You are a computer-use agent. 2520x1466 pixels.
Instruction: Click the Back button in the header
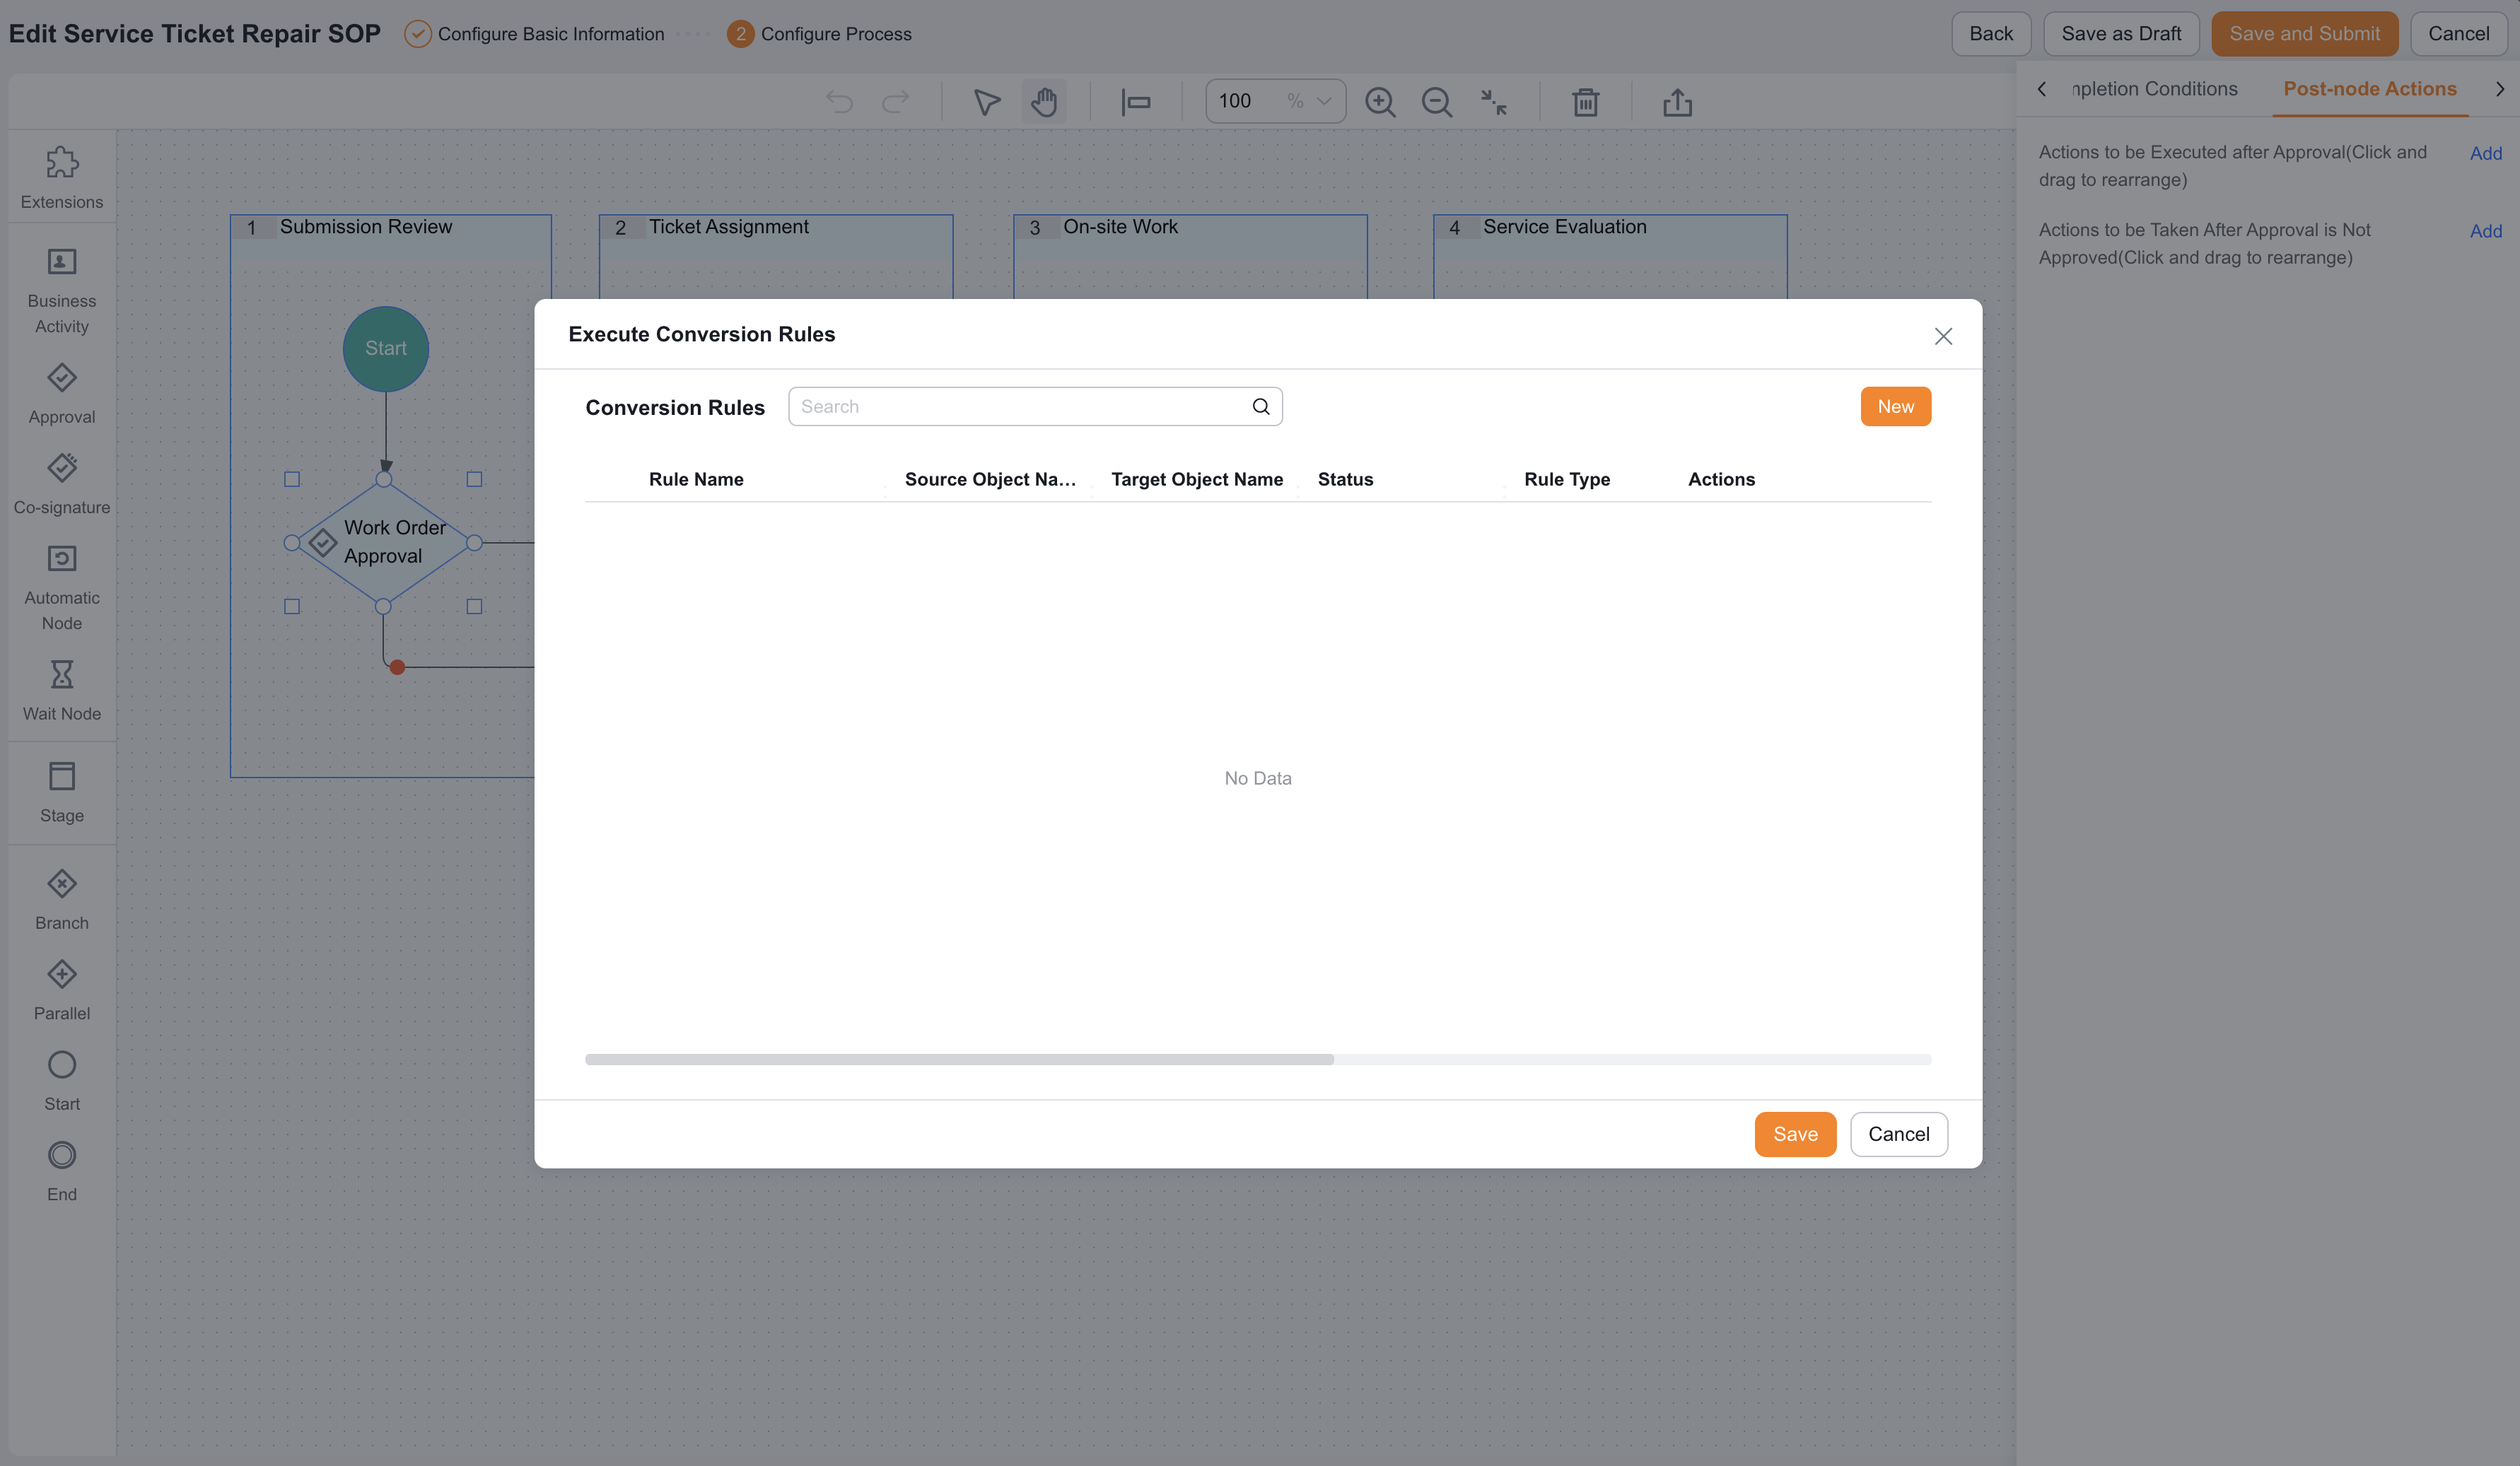pyautogui.click(x=1991, y=34)
